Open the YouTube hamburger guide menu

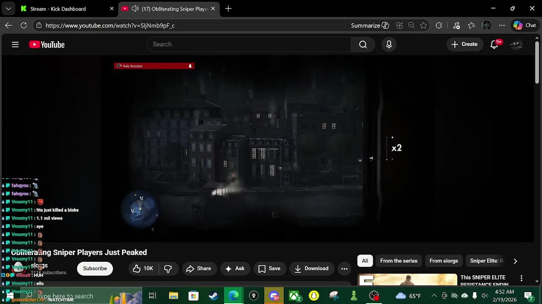pos(15,44)
